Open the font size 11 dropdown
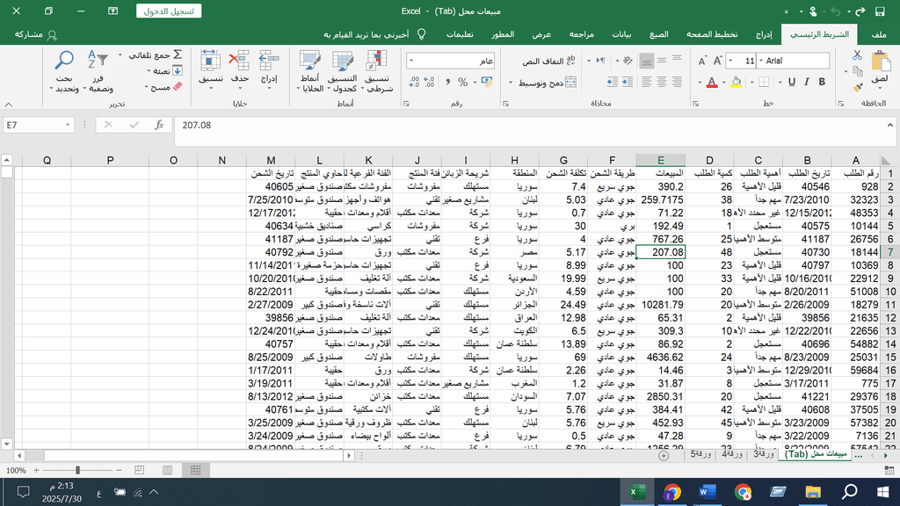 point(730,61)
